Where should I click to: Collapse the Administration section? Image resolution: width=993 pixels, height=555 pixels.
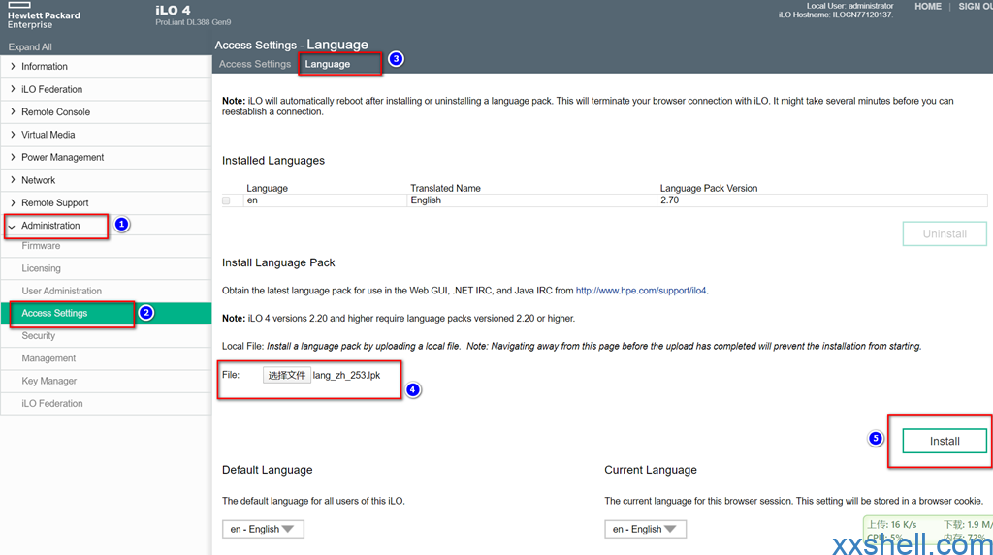[x=12, y=226]
